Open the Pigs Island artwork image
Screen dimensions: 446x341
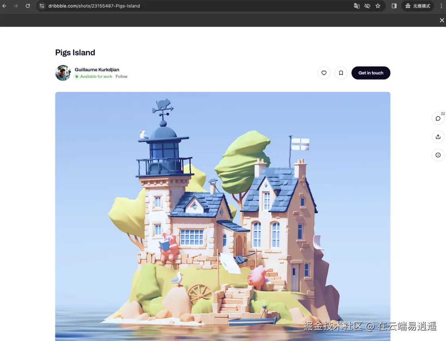coord(223,216)
